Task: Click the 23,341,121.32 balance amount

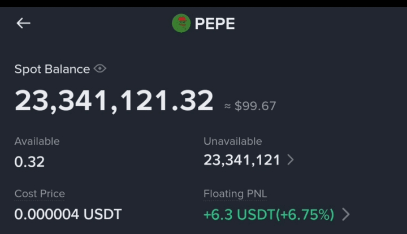Action: coord(114,101)
